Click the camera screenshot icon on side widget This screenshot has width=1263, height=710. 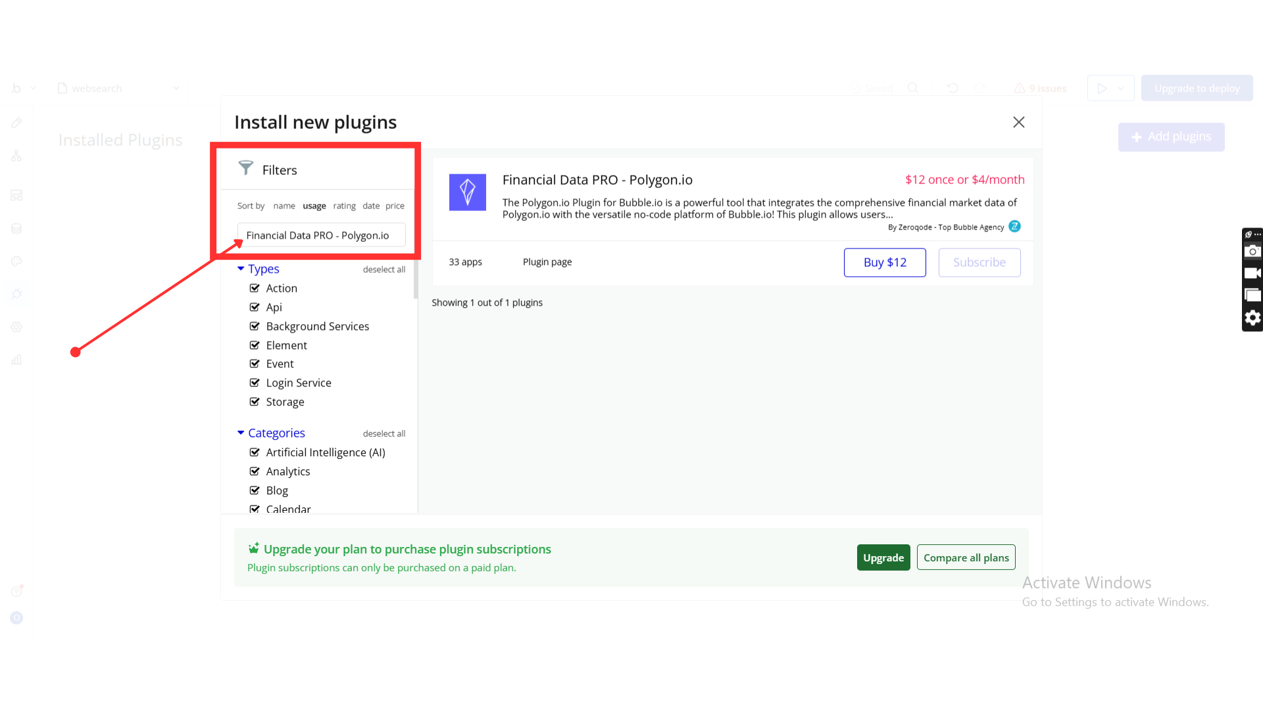1252,251
